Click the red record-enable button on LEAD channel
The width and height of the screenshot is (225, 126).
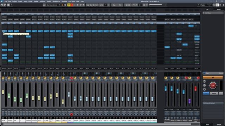[71, 114]
